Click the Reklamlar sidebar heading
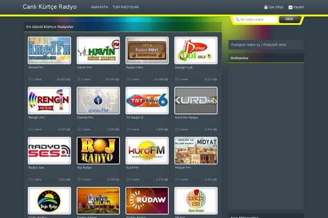The height and width of the screenshot is (218, 328). click(239, 58)
